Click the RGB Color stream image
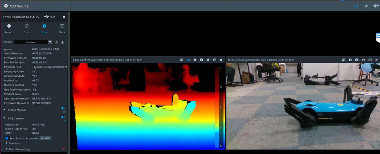 303,106
